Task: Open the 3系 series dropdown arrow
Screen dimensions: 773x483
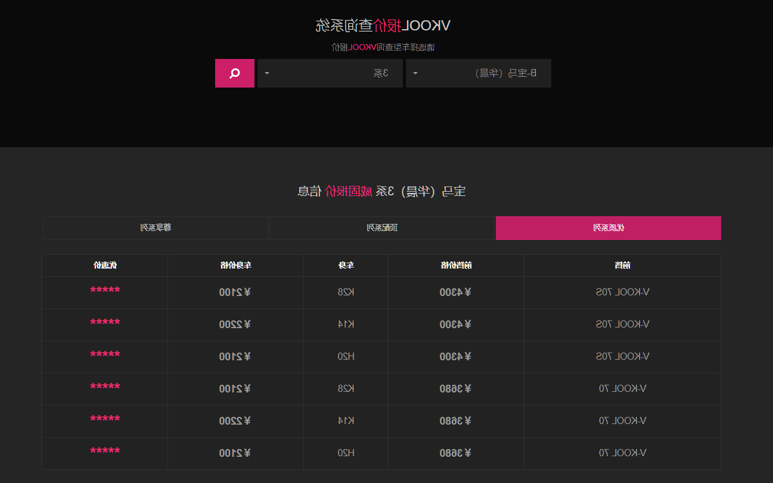Action: (267, 73)
